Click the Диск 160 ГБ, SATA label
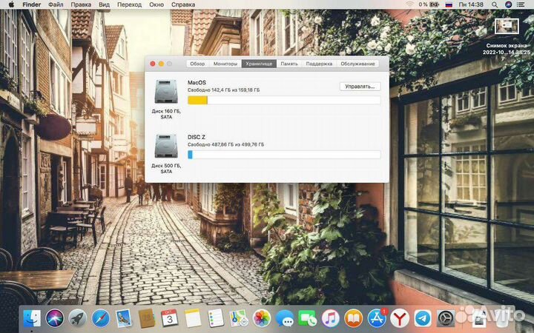Image resolution: width=534 pixels, height=333 pixels. (166, 114)
